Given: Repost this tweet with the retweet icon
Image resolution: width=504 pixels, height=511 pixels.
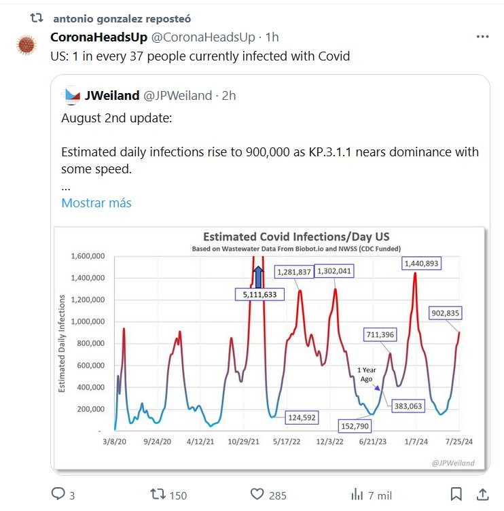Looking at the screenshot, I should tap(157, 494).
